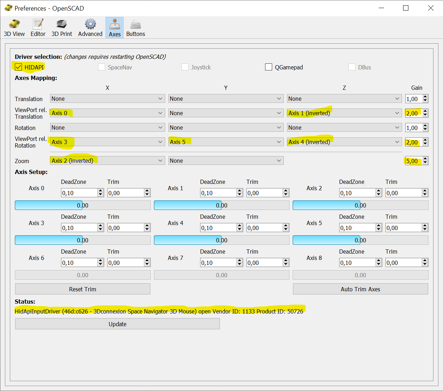Click the Reset Trim button

(x=83, y=289)
